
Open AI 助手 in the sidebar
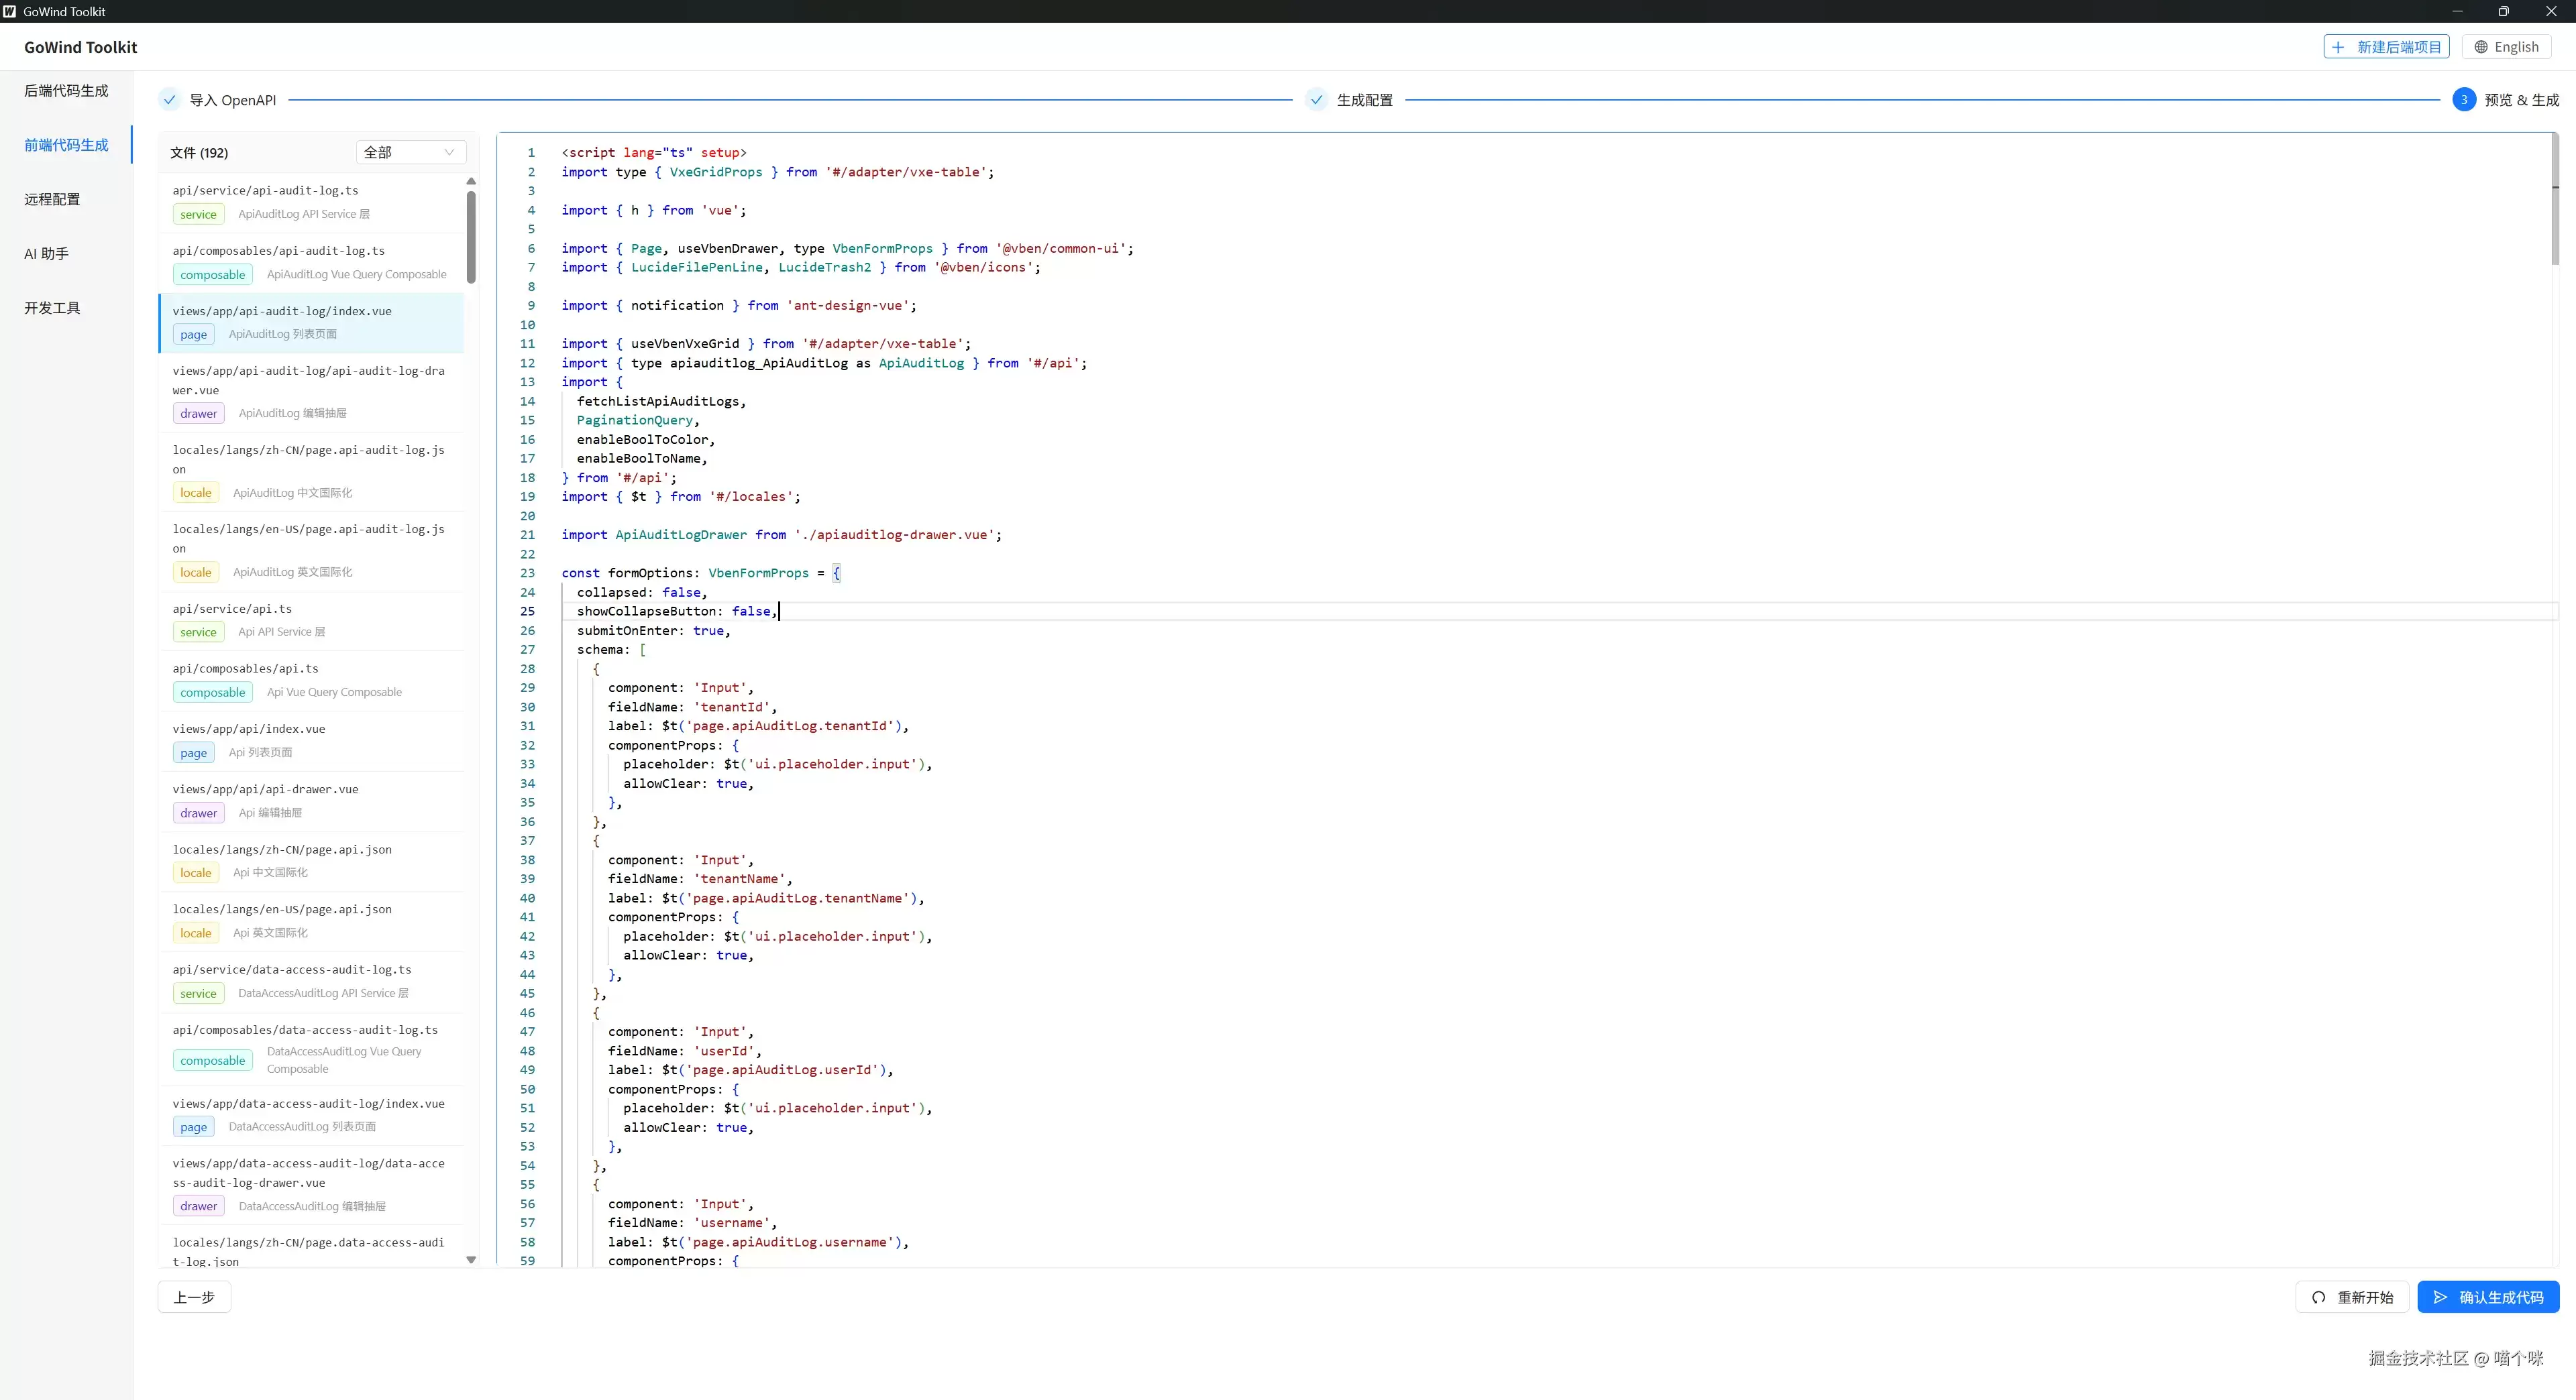click(x=66, y=254)
